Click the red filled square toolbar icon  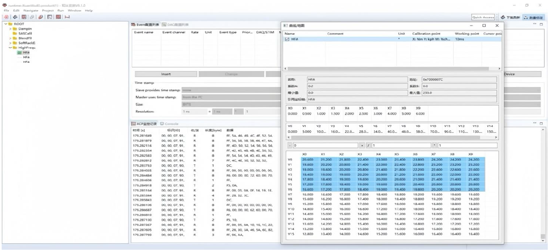pyautogui.click(x=59, y=17)
